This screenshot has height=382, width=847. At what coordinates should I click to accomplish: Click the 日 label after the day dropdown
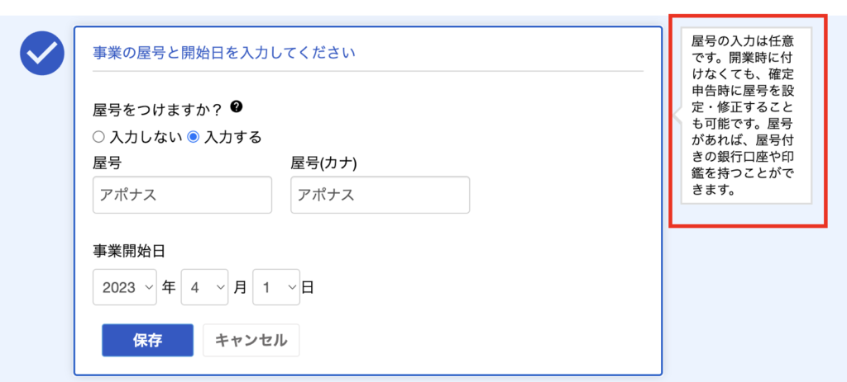pos(307,288)
